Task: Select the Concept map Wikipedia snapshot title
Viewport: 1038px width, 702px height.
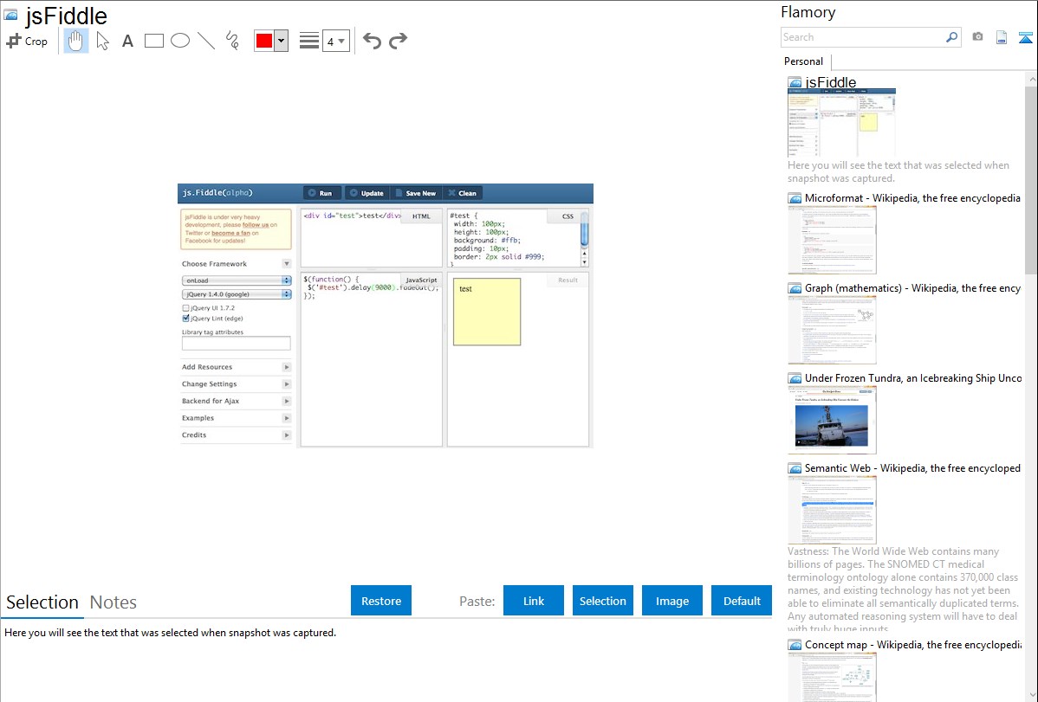Action: tap(912, 644)
